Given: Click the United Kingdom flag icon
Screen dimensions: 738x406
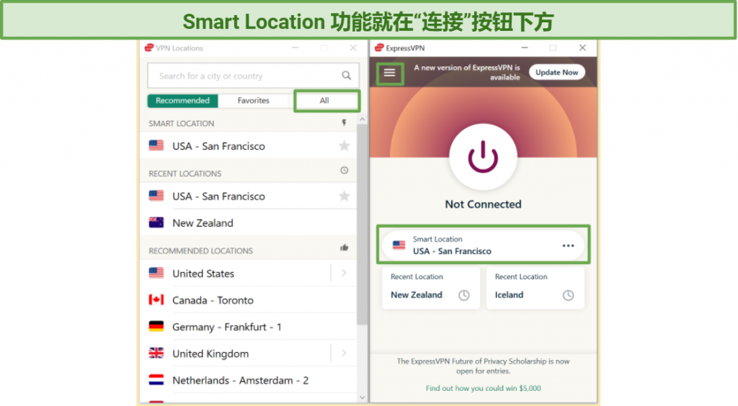Looking at the screenshot, I should [156, 353].
